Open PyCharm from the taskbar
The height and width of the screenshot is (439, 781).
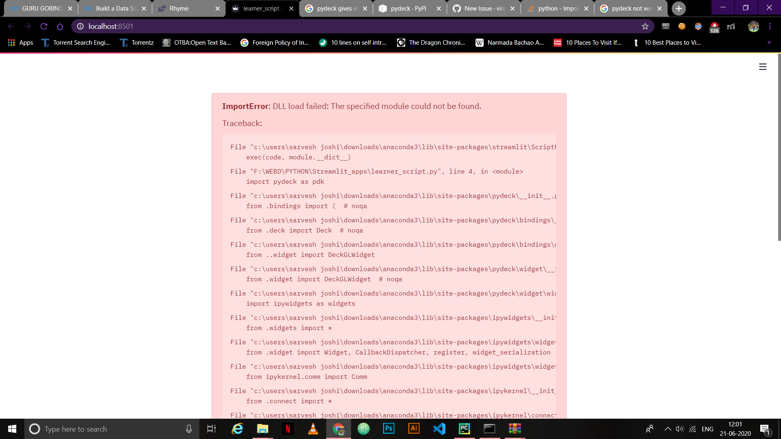464,429
